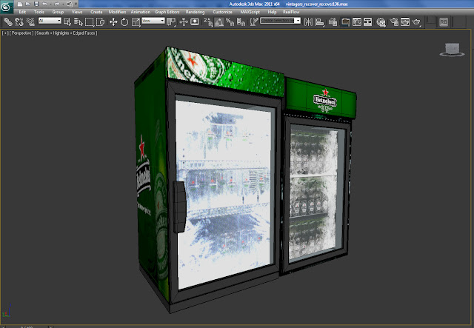Image resolution: width=474 pixels, height=328 pixels.
Task: Click the Unlink Selection tool
Action: click(19, 21)
